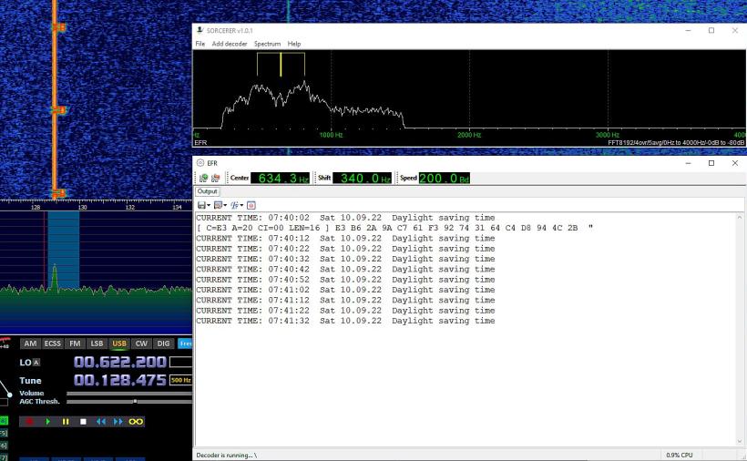Click the CURRENT TIME 07:40:52 line
Screen dimensions: 747x461
pyautogui.click(x=345, y=280)
